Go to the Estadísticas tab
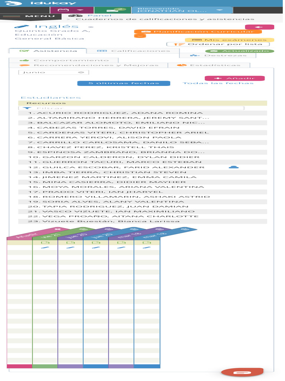The image size is (285, 381). (209, 65)
